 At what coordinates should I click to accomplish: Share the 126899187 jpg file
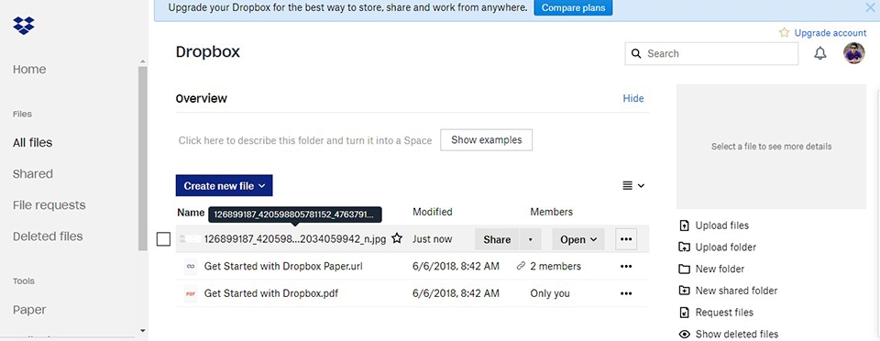tap(497, 239)
